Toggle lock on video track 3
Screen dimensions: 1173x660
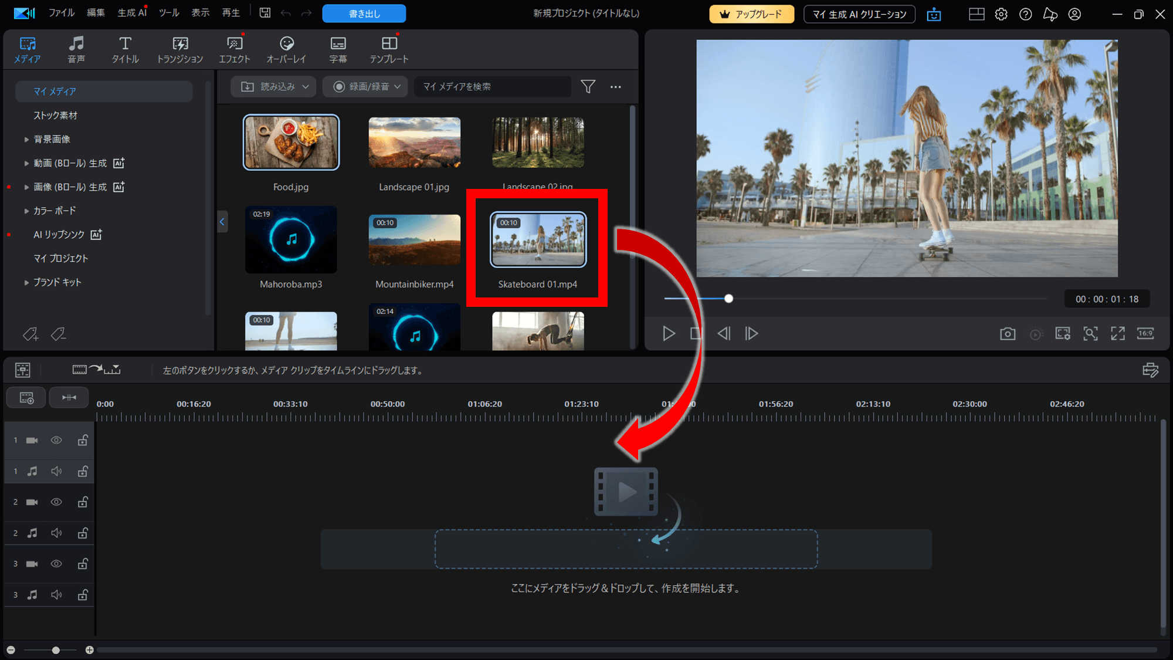tap(83, 564)
